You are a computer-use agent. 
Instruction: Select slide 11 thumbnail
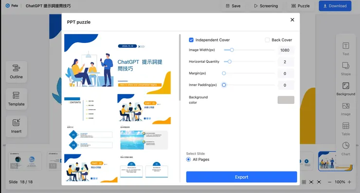[54, 161]
